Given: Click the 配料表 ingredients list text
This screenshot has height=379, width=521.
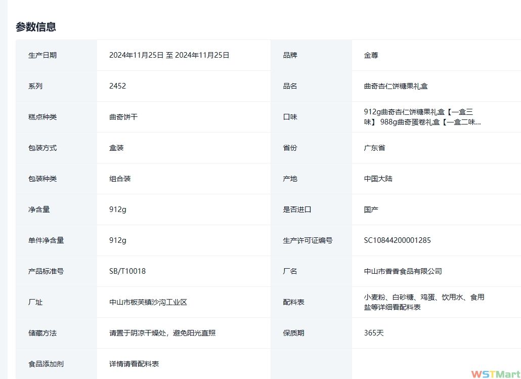Looking at the screenshot, I should [423, 302].
